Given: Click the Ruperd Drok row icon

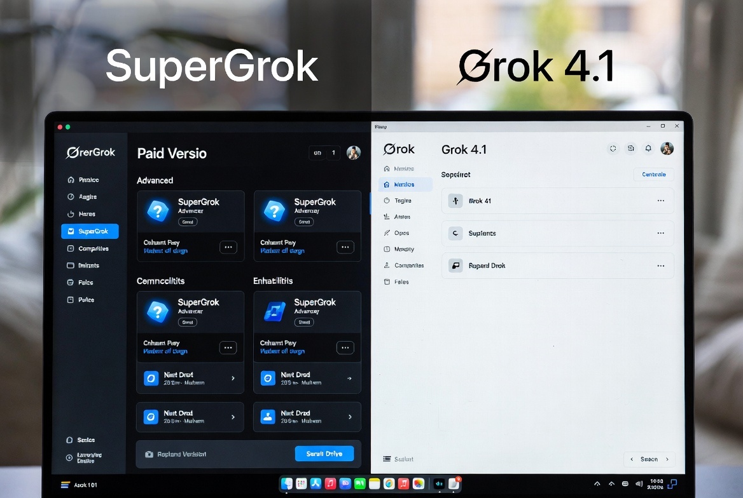Looking at the screenshot, I should coord(455,266).
